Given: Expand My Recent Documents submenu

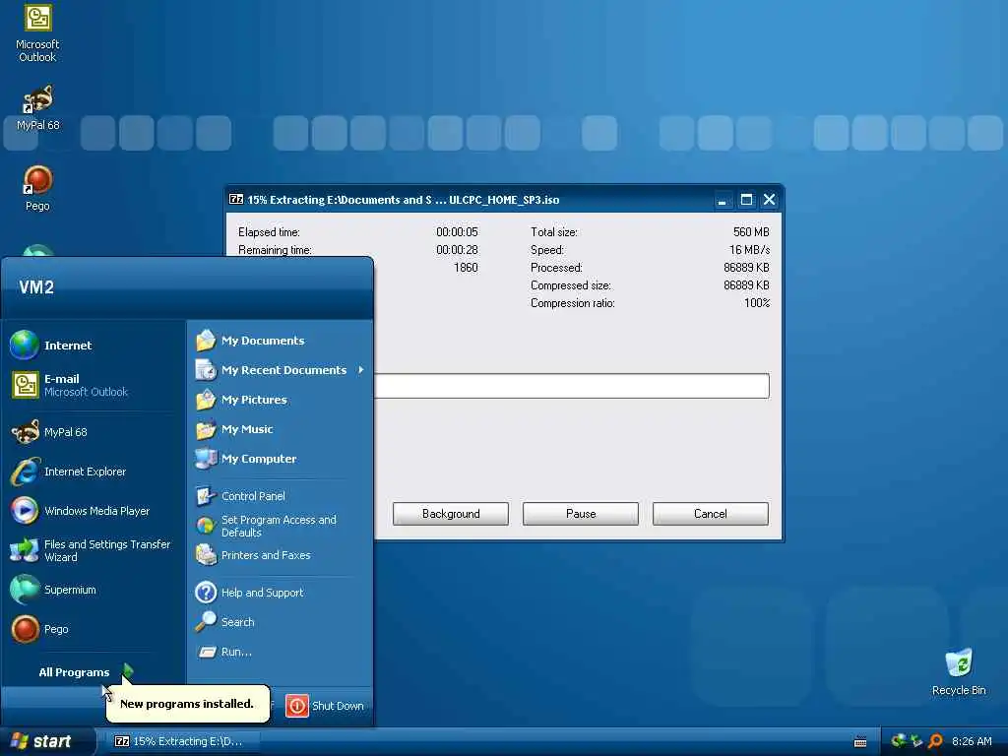Looking at the screenshot, I should (280, 370).
